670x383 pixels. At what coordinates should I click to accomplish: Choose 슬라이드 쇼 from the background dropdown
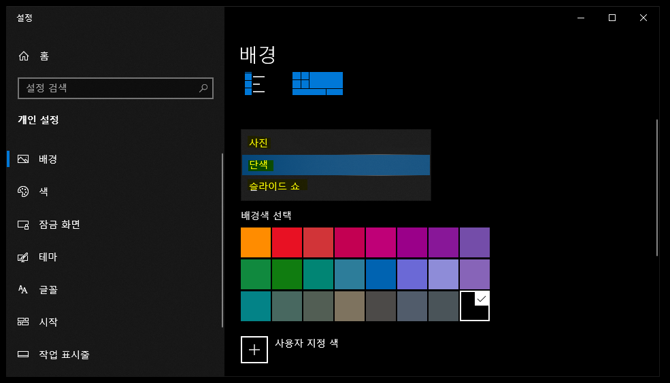[336, 186]
